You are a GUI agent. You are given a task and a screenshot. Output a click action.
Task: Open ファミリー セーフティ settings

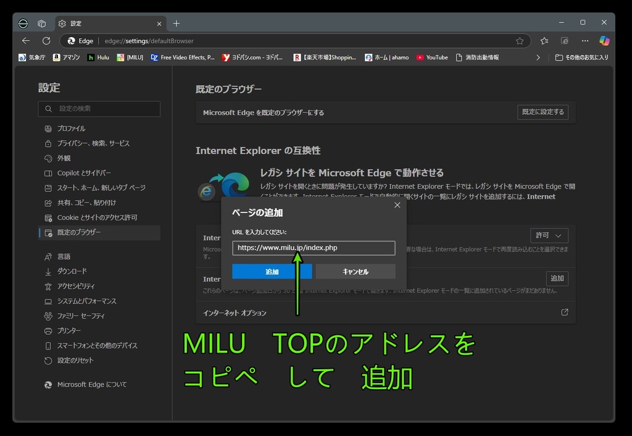click(99, 316)
